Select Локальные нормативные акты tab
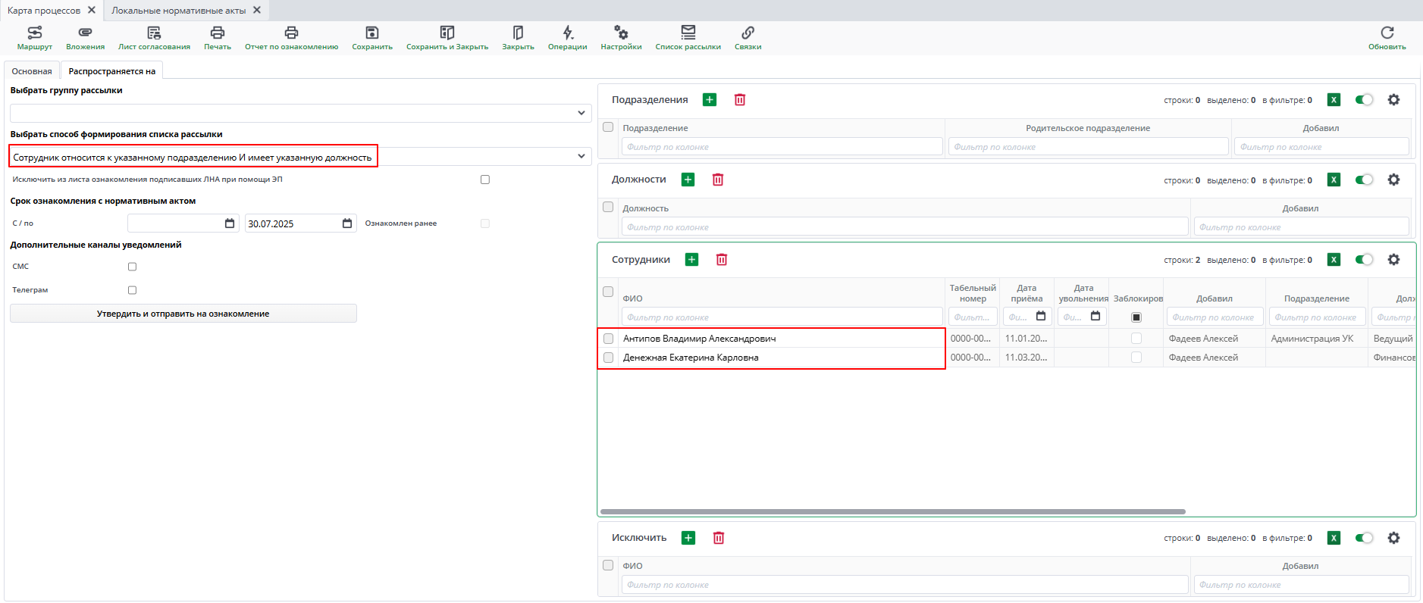Image resolution: width=1423 pixels, height=603 pixels. (178, 11)
